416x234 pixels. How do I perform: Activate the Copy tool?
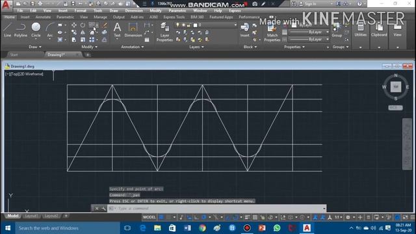point(73,32)
